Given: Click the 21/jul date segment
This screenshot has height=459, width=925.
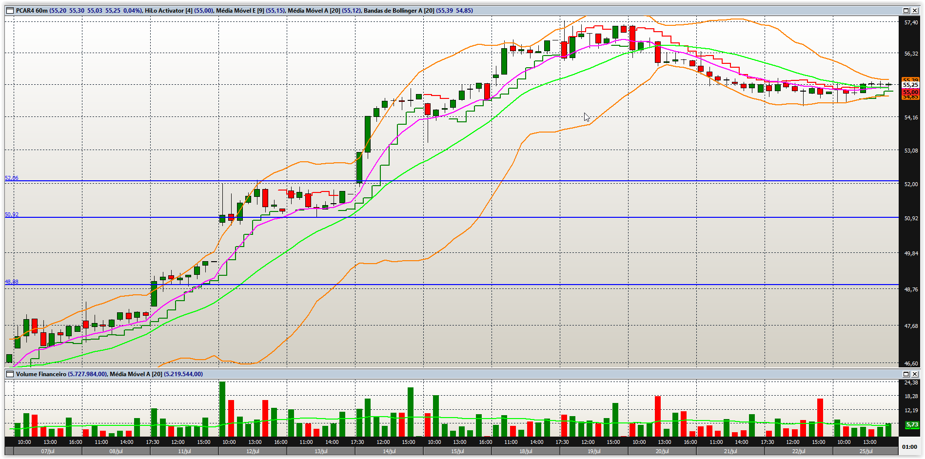Looking at the screenshot, I should tap(730, 451).
